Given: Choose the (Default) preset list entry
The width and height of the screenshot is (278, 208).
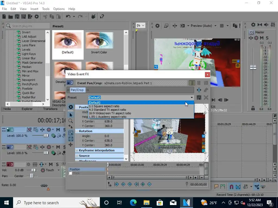Looking at the screenshot, I should [141, 103].
